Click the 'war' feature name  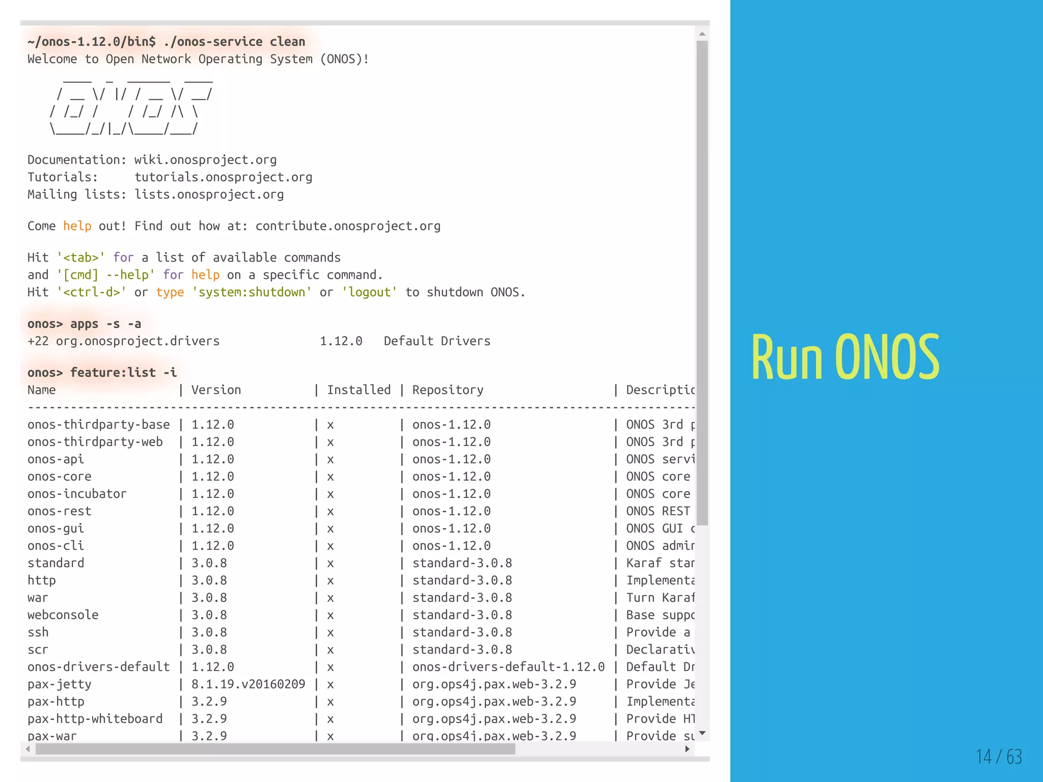pyautogui.click(x=38, y=598)
